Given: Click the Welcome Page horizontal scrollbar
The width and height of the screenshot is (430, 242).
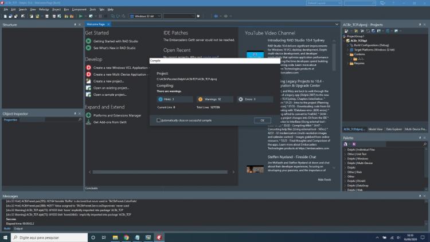Looking at the screenshot, I should [x=160, y=172].
